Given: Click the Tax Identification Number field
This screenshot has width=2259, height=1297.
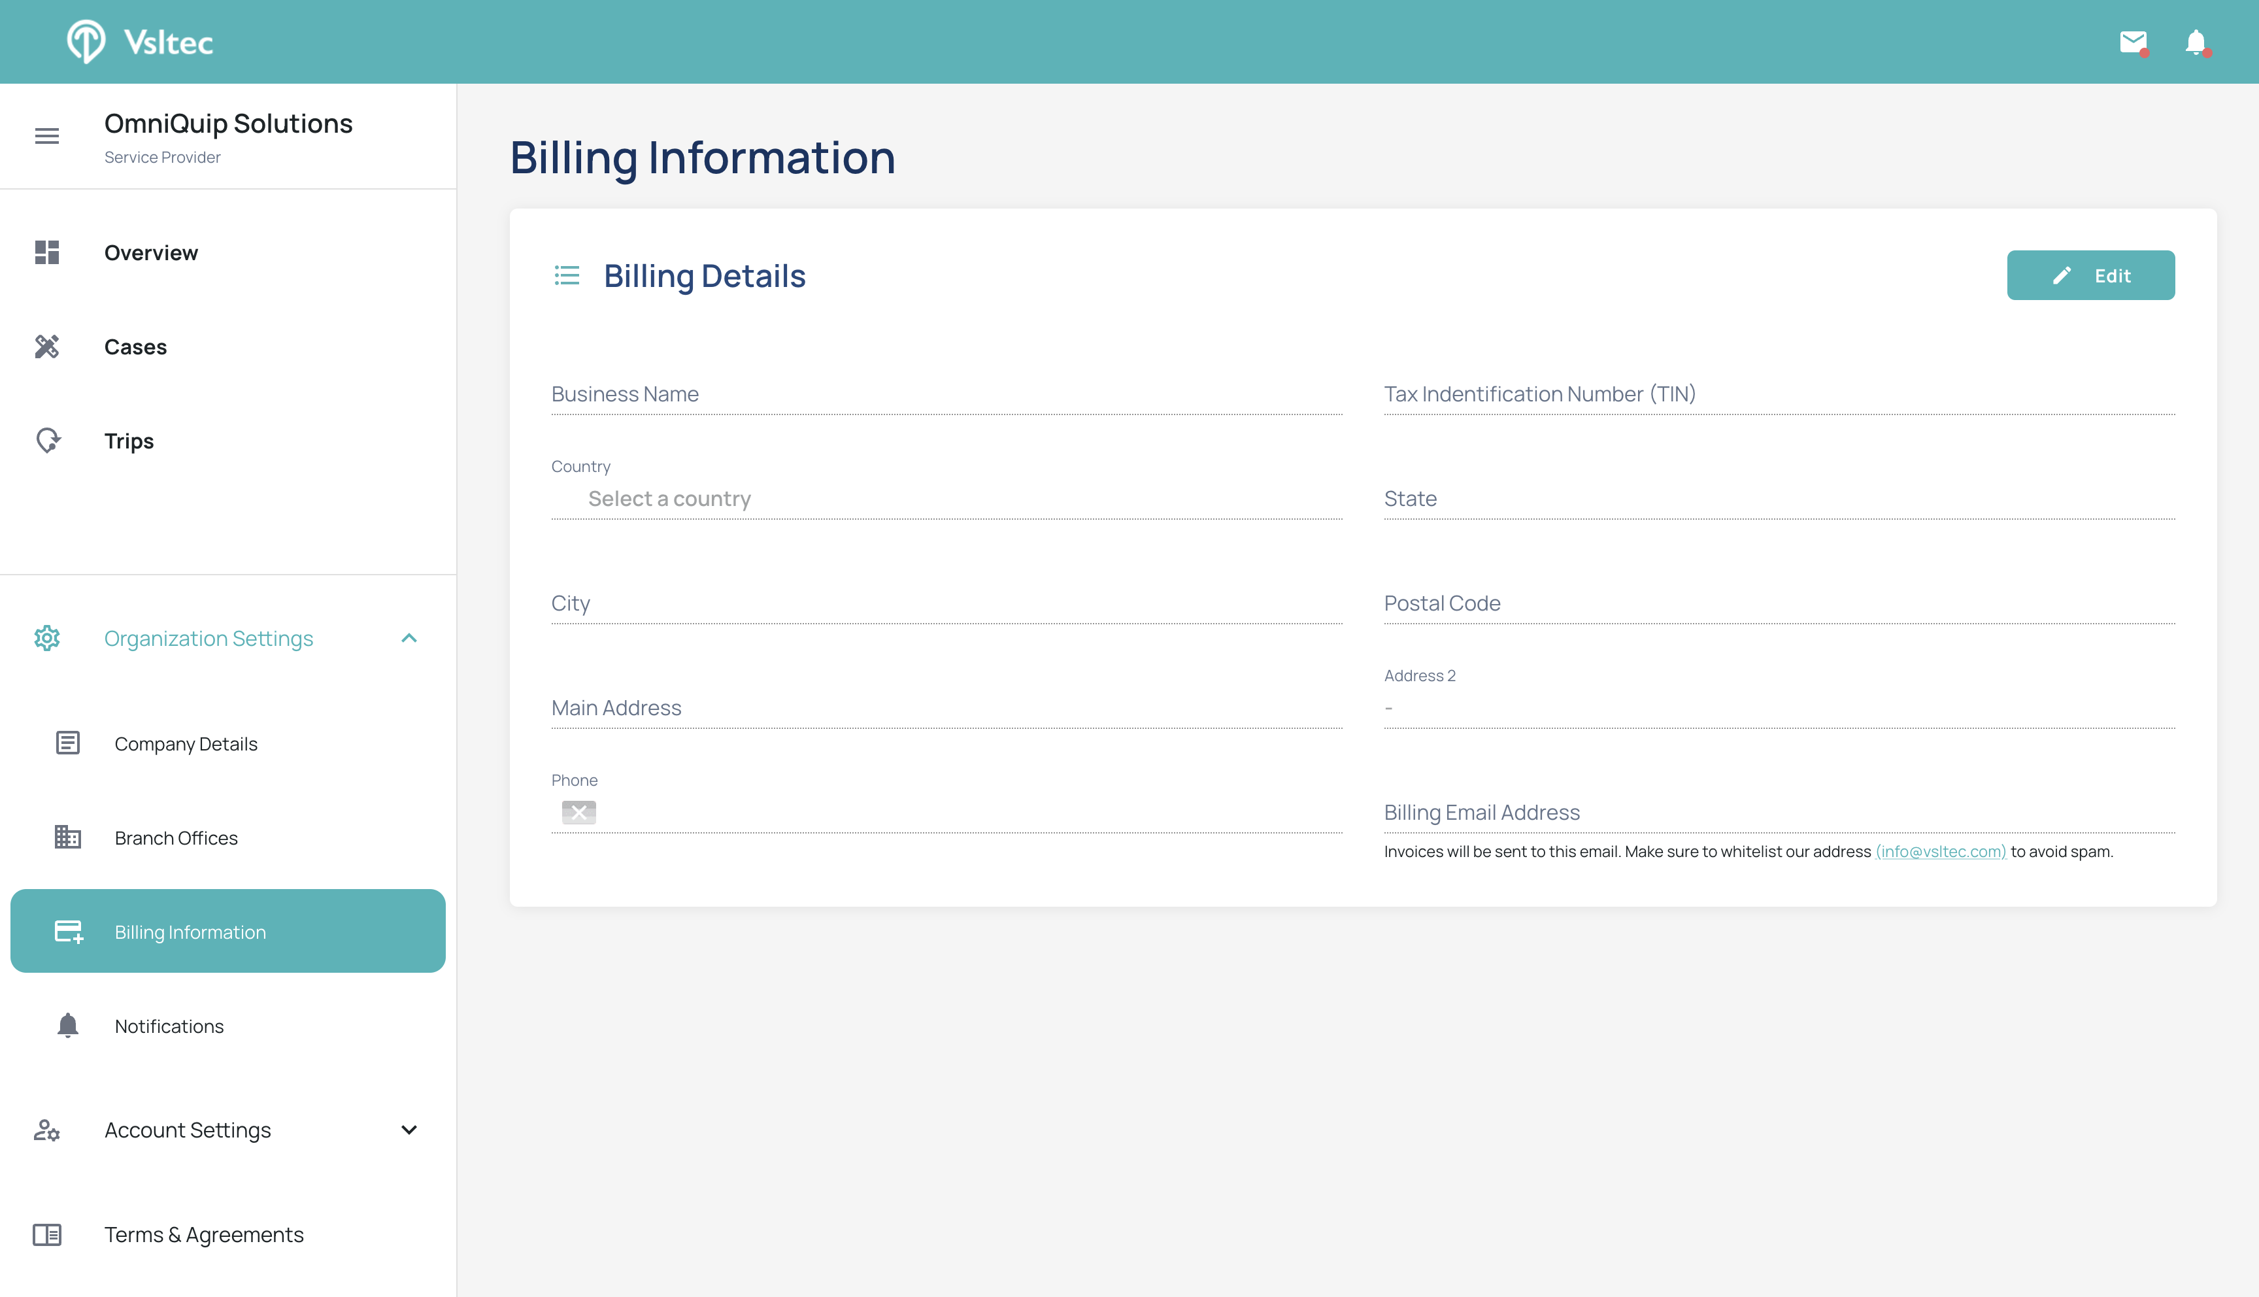Looking at the screenshot, I should 1779,394.
